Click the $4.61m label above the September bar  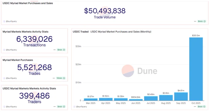coord(181,90)
